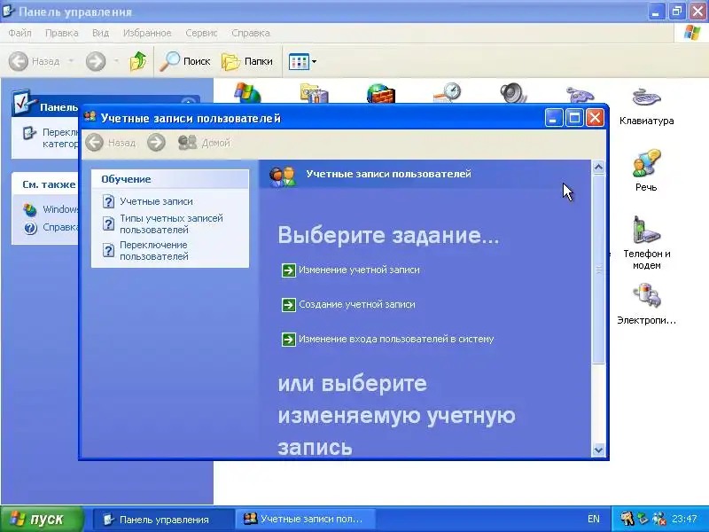Click the Папки folders toolbar button

[247, 61]
